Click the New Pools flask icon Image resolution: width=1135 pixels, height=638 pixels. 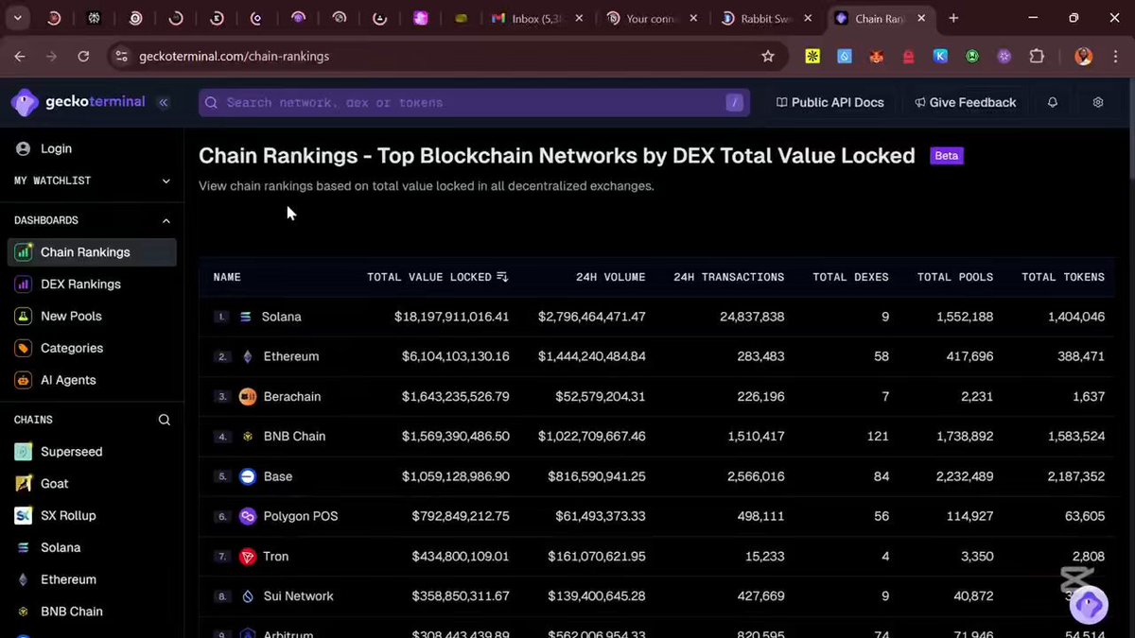click(23, 317)
